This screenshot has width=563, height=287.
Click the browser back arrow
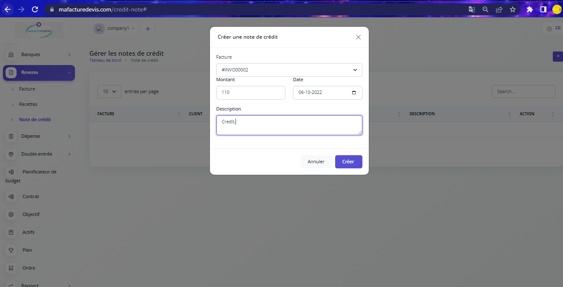[x=8, y=9]
